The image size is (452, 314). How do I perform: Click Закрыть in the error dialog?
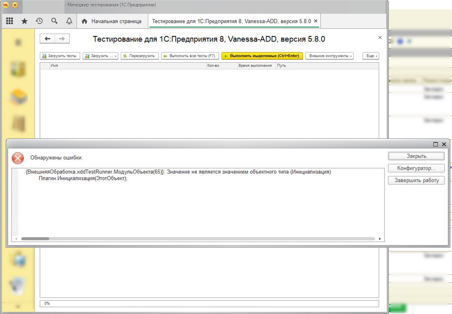(x=416, y=156)
